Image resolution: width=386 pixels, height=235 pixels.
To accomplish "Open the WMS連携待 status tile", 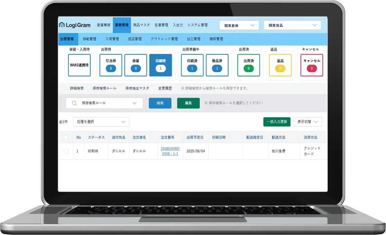I will pos(79,65).
